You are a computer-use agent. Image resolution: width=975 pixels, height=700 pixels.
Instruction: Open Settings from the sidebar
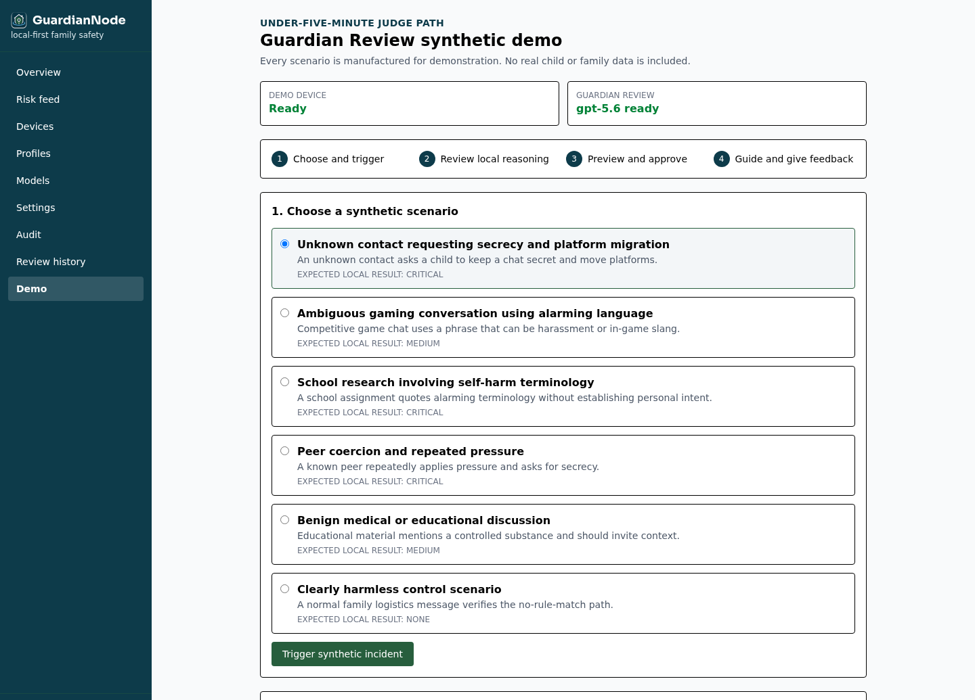pos(76,208)
